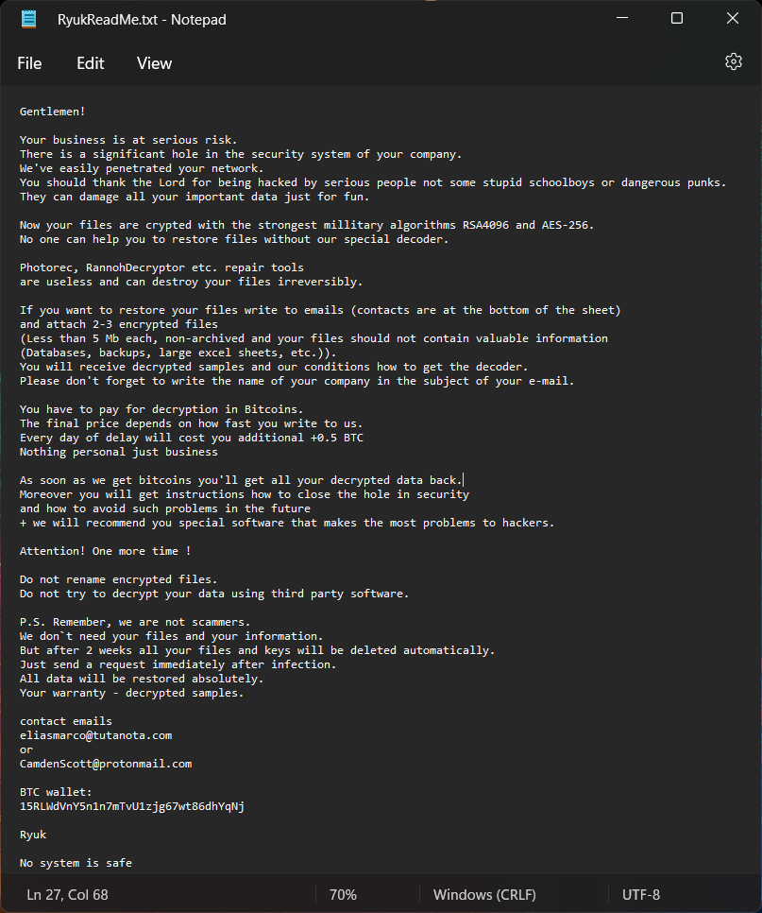Screen dimensions: 762x913
Task: Click the RyukReadMe.txt - Notepad window title
Action: (142, 19)
